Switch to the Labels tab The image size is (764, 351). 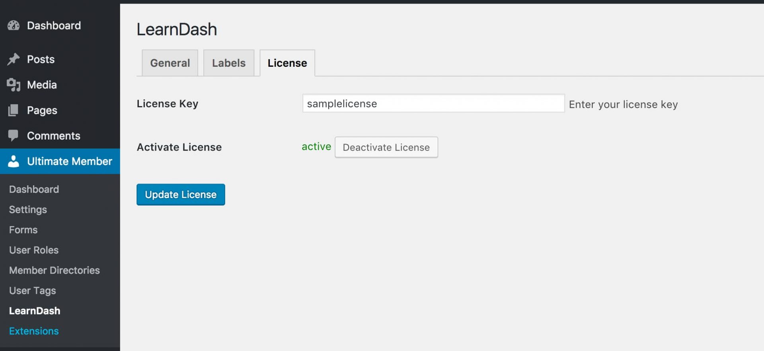click(x=229, y=63)
